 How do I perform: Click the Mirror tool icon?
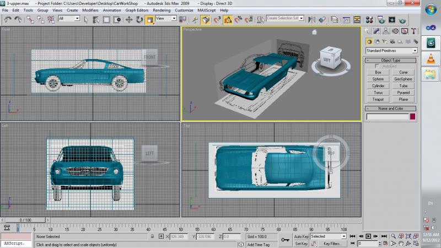point(313,19)
